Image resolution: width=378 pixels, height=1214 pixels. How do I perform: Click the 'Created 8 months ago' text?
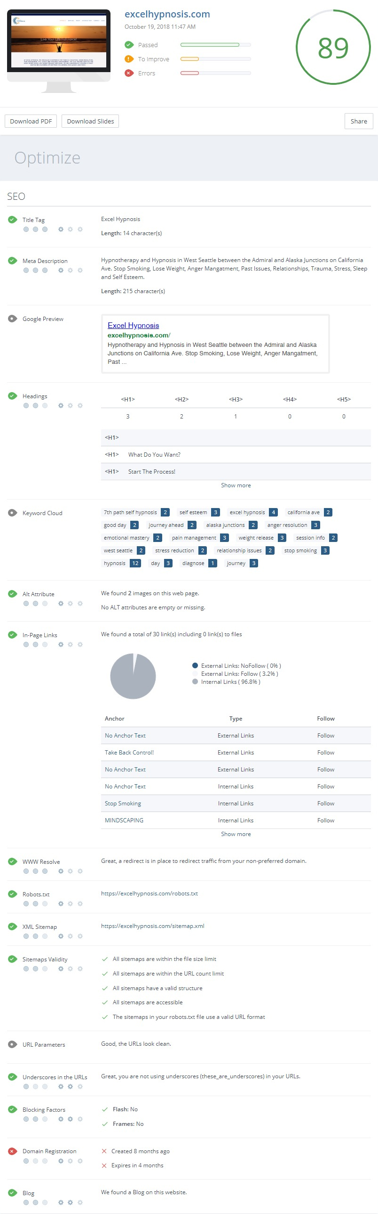pos(141,1151)
